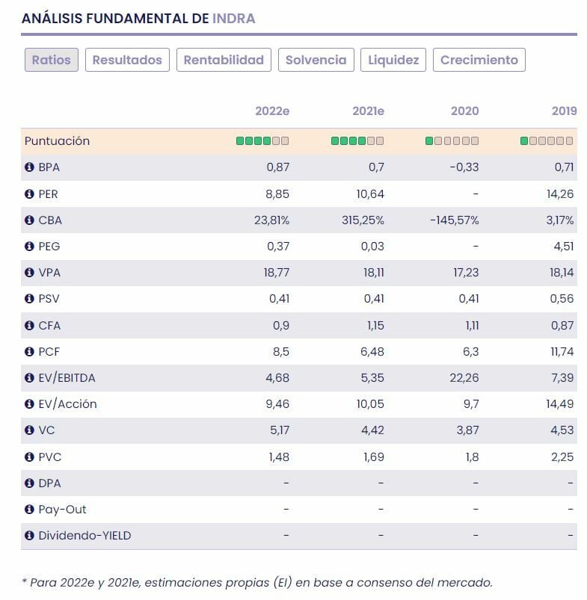Click the 2022e score rating bar
Screen dimensions: 587x600
[x=262, y=141]
